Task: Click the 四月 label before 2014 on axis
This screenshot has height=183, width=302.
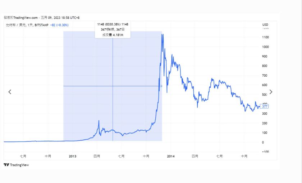Action: pos(97,156)
